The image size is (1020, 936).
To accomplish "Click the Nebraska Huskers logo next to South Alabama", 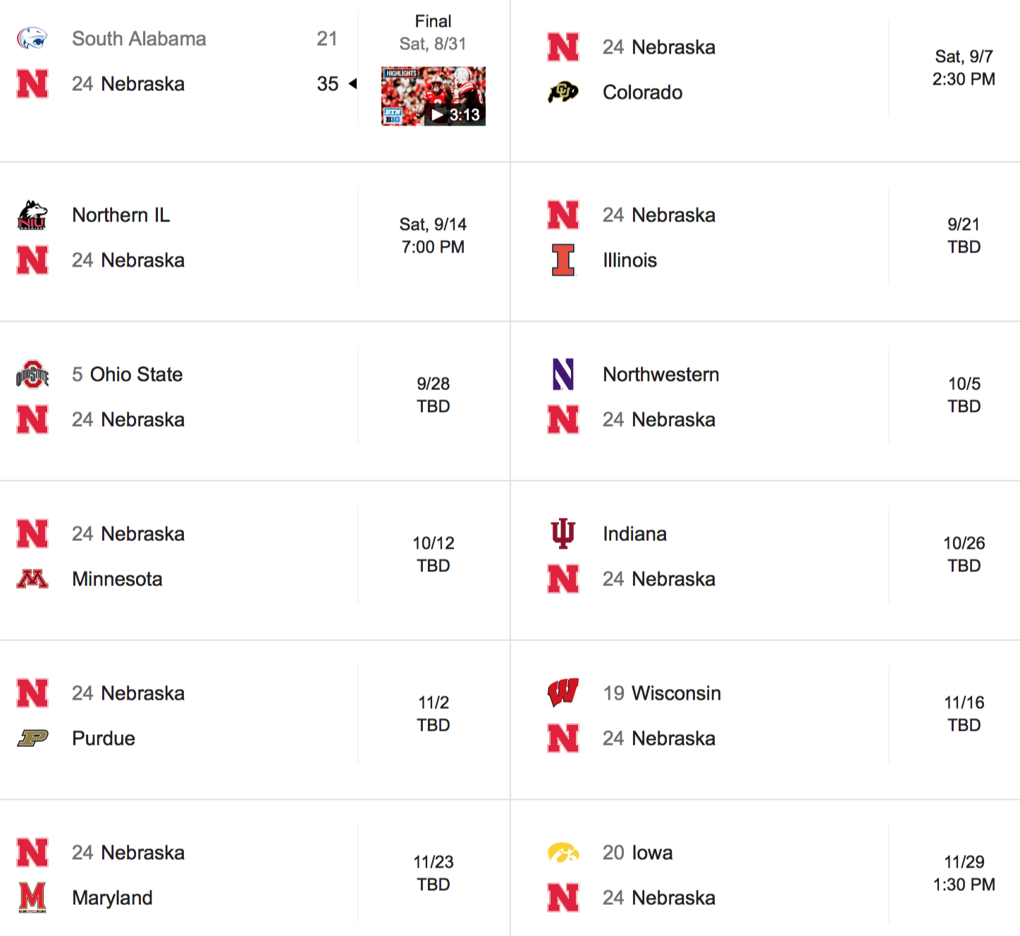I will click(32, 85).
